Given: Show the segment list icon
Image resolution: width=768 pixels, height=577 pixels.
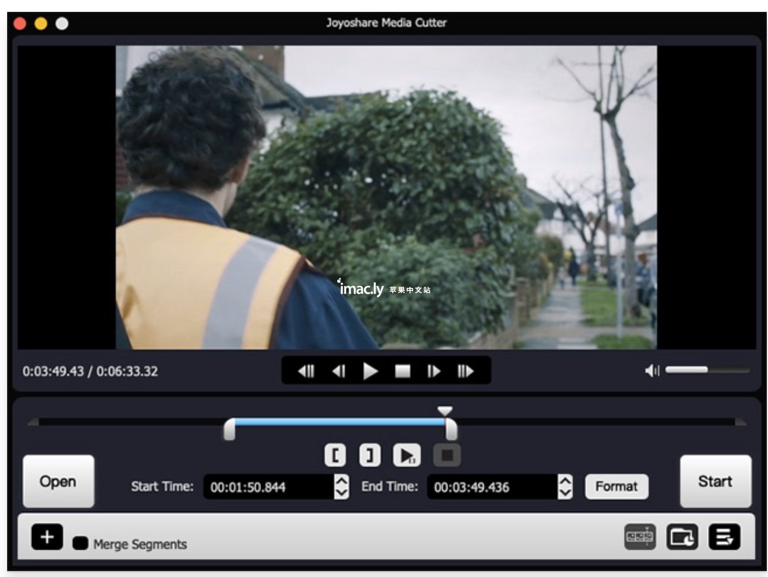Looking at the screenshot, I should tap(724, 537).
